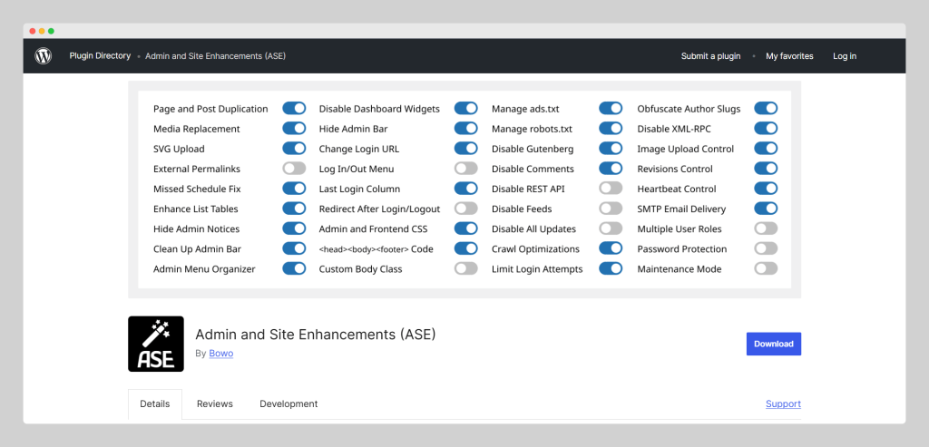Click the blue Download button

[773, 344]
